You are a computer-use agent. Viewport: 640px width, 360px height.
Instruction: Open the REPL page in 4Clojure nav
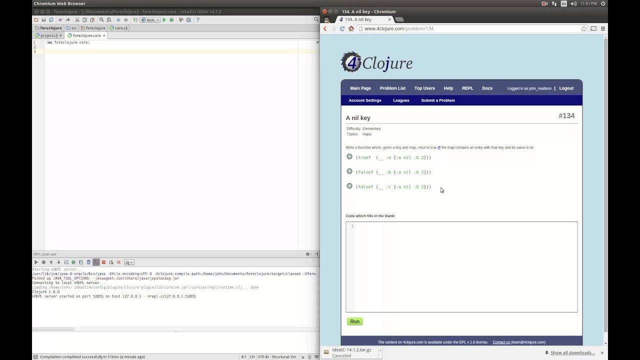tap(467, 88)
